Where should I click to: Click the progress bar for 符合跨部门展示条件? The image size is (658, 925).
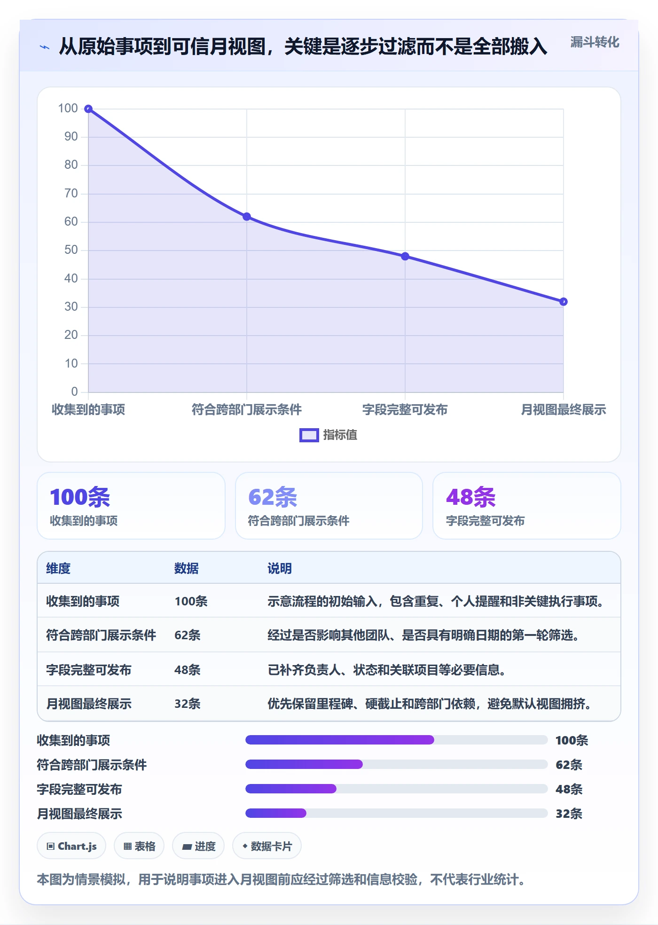coord(396,764)
